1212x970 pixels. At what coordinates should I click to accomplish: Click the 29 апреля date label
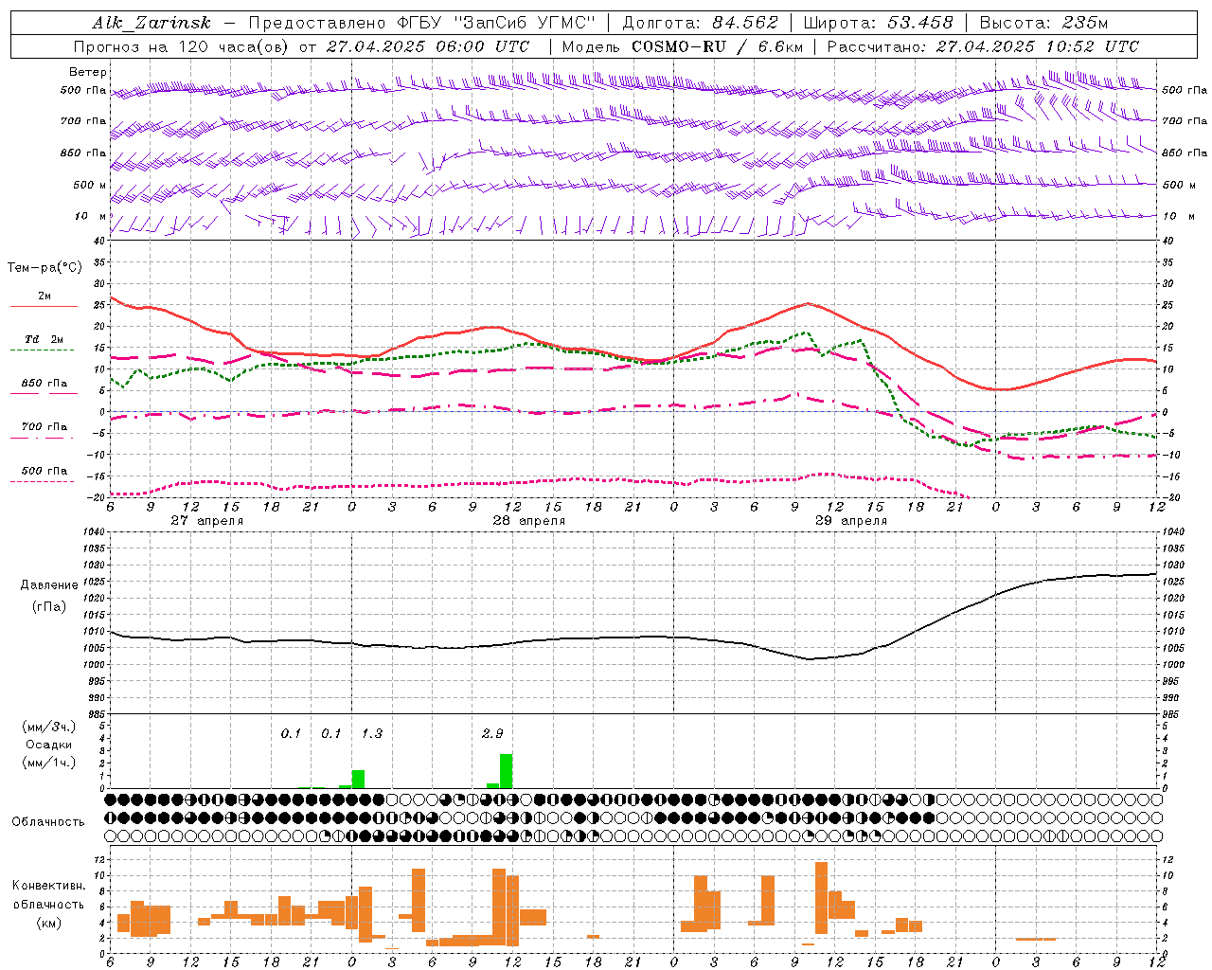point(850,521)
